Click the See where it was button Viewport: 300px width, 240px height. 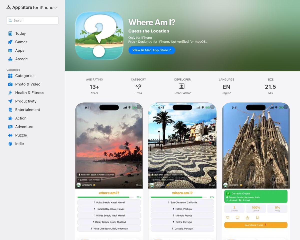pos(256,225)
